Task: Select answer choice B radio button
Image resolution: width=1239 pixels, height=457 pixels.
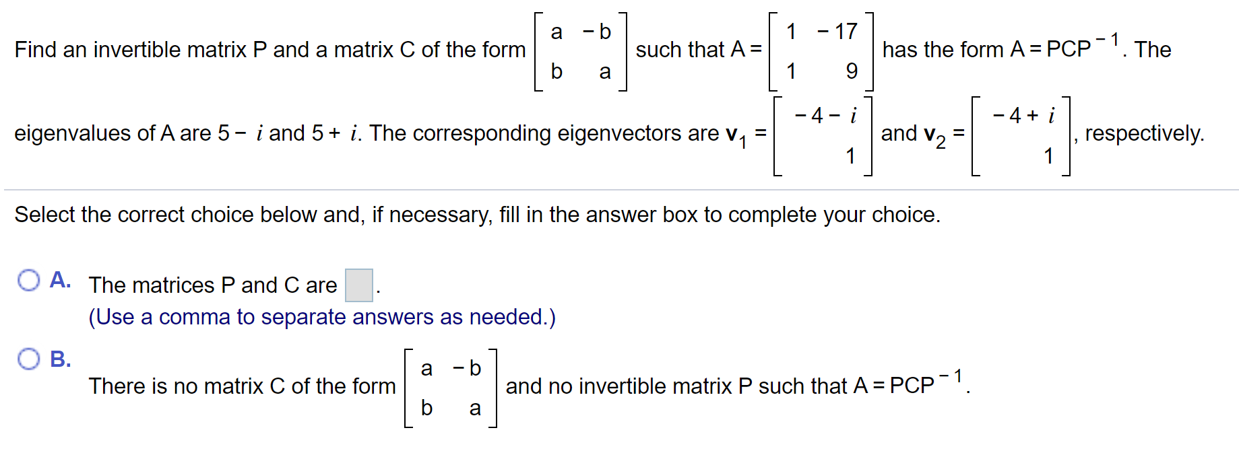Action: pos(30,359)
